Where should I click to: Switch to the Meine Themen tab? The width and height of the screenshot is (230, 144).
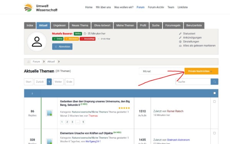click(x=125, y=25)
